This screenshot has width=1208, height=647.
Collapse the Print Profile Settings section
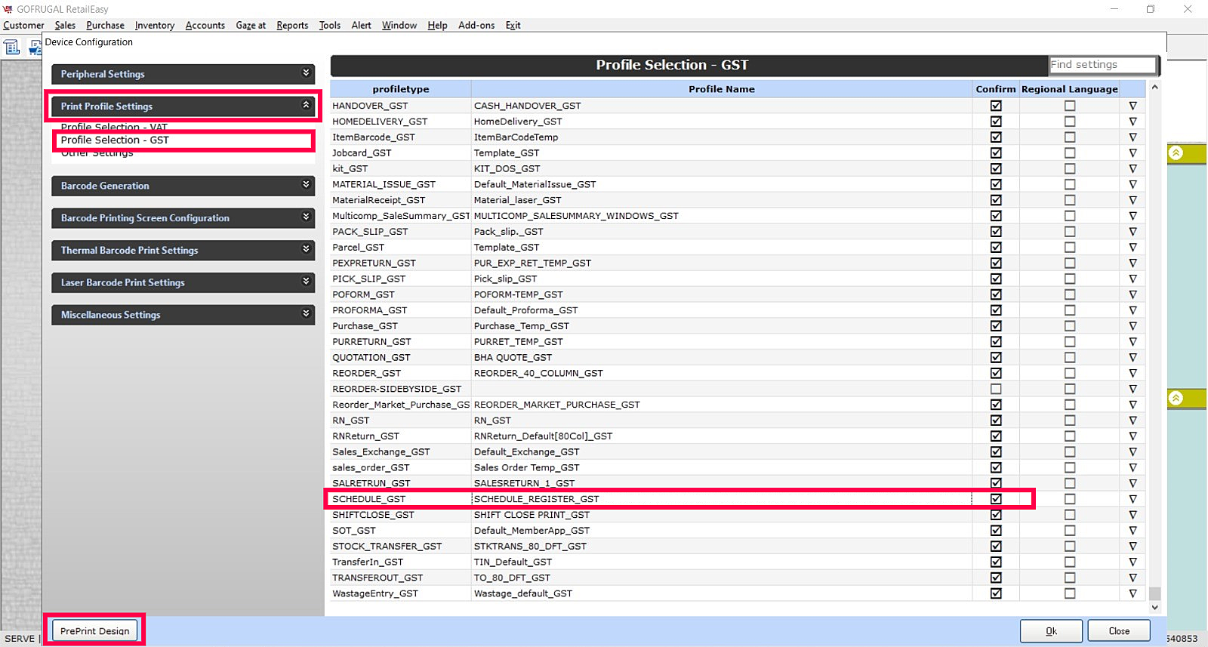tap(183, 106)
